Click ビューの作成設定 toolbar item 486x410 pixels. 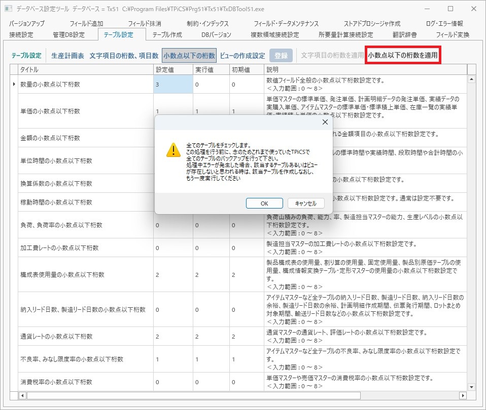[242, 56]
